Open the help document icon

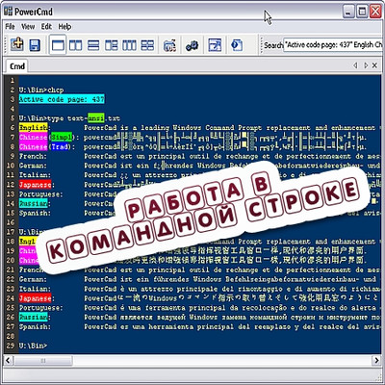coord(237,45)
